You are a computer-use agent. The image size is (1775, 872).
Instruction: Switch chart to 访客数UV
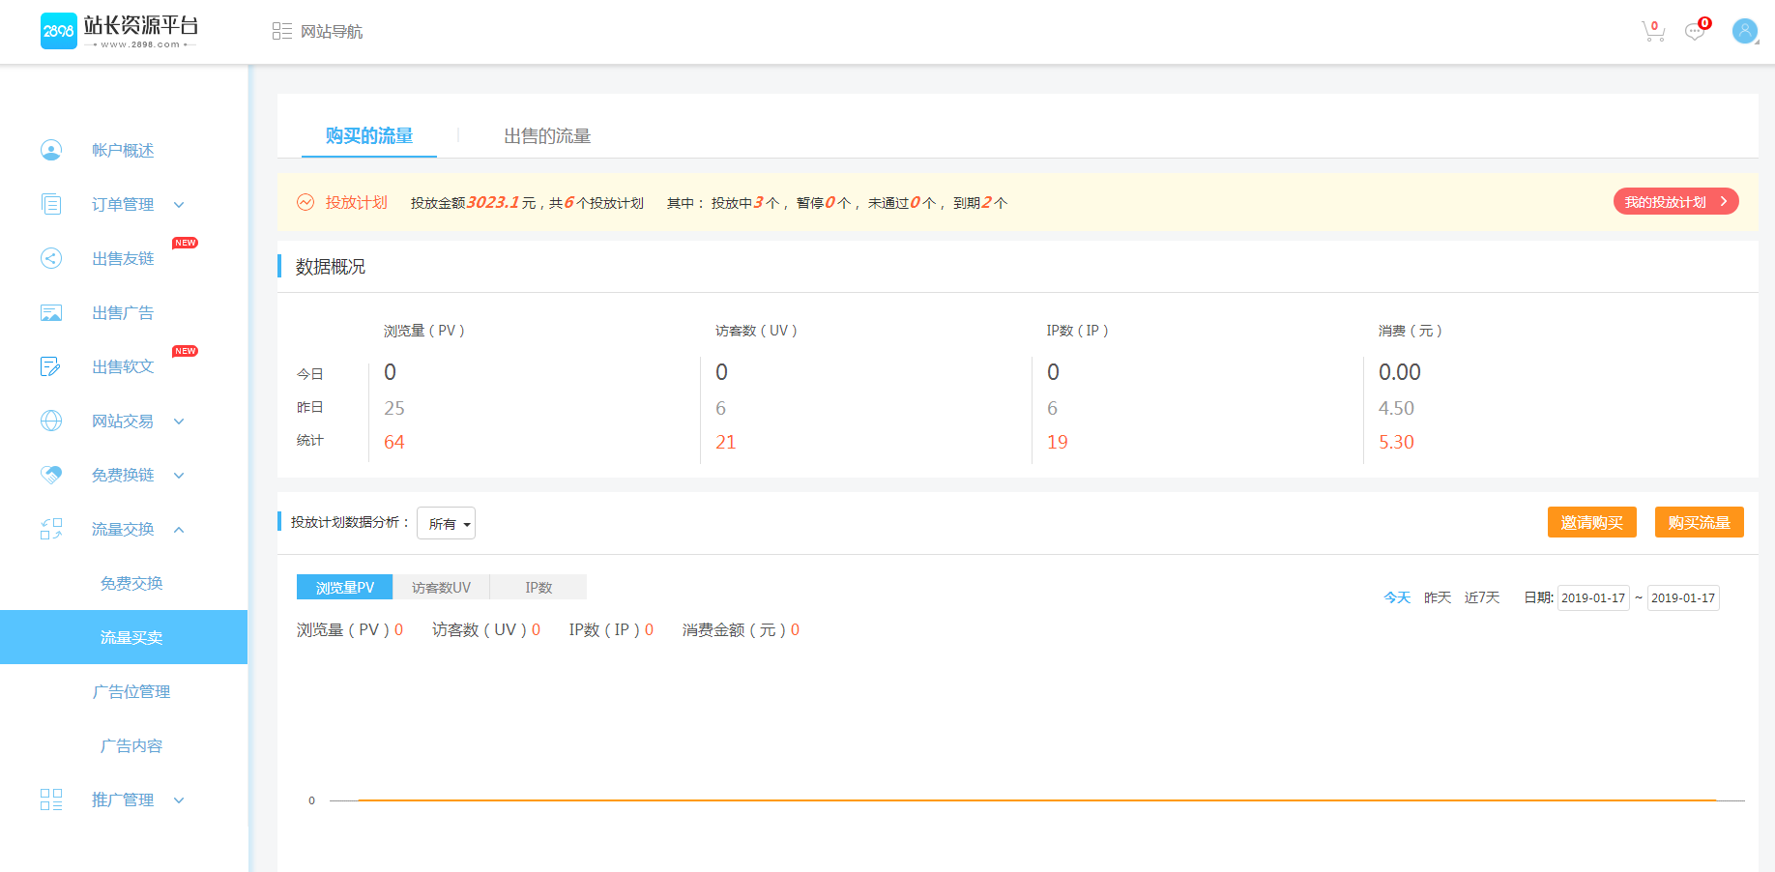click(x=441, y=587)
